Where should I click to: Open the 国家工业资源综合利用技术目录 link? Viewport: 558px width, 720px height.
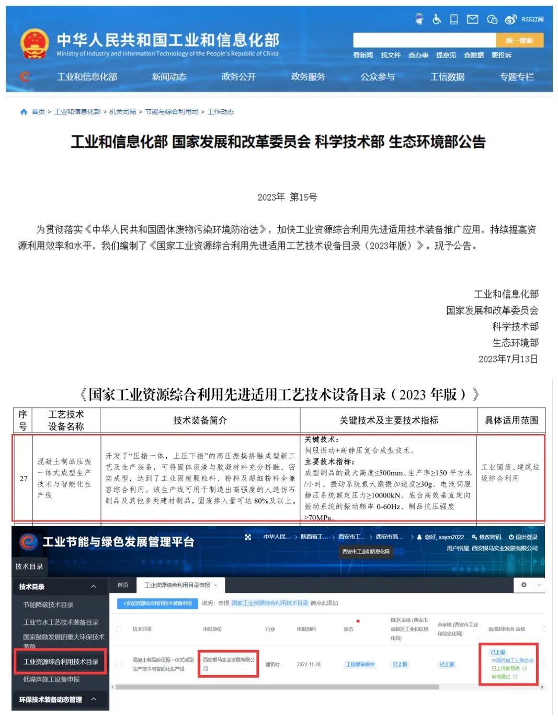click(x=269, y=604)
